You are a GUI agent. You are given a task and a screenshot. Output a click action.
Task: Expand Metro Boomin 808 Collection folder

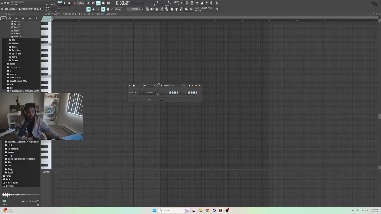(x=21, y=159)
